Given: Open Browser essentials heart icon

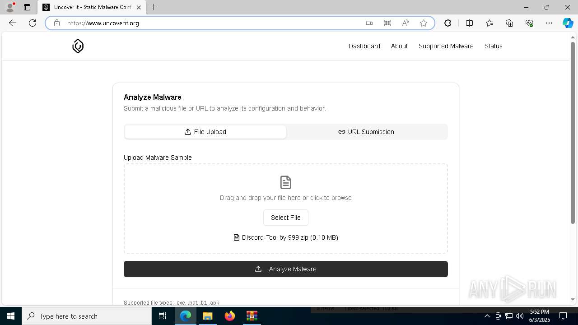Looking at the screenshot, I should [x=529, y=23].
